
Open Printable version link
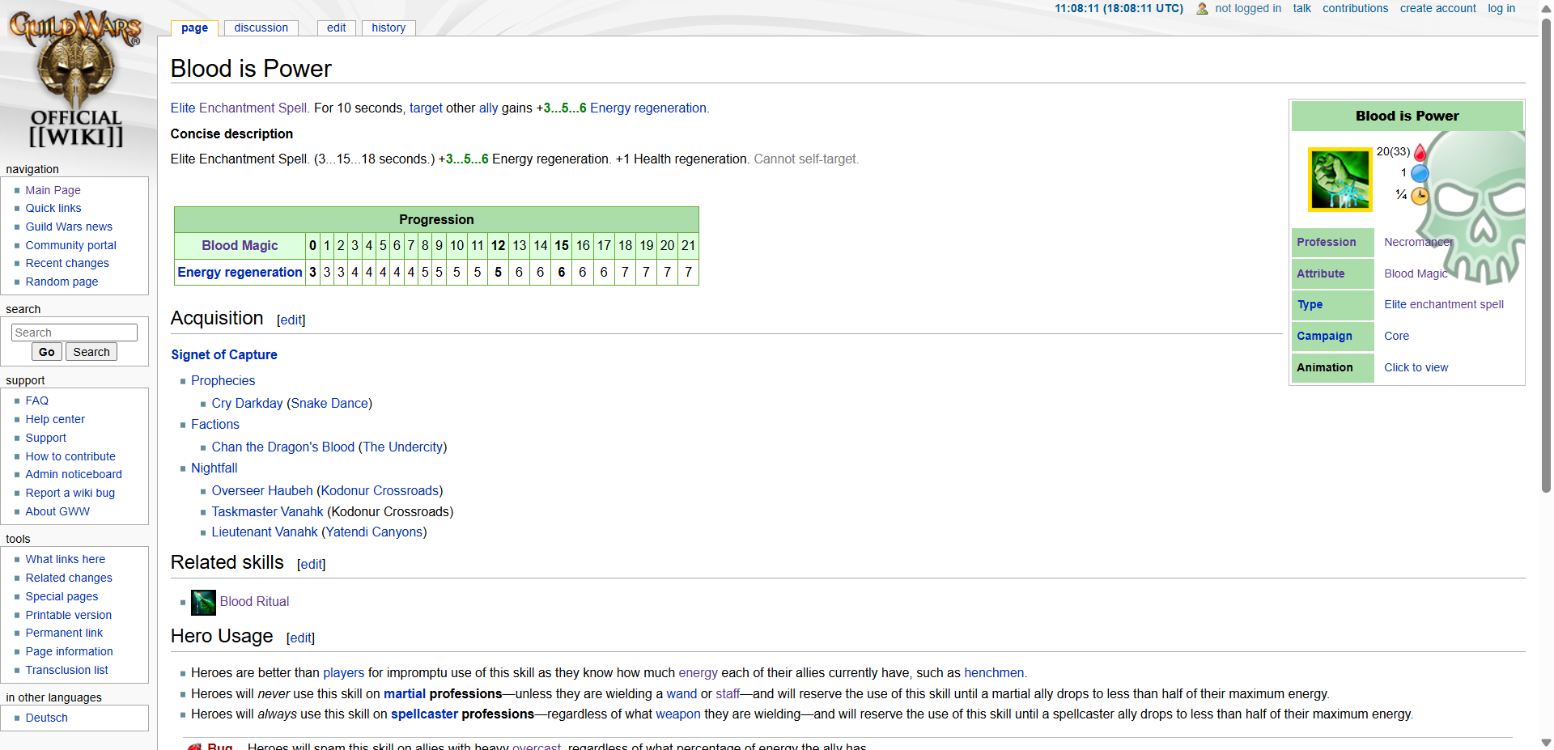pyautogui.click(x=69, y=615)
